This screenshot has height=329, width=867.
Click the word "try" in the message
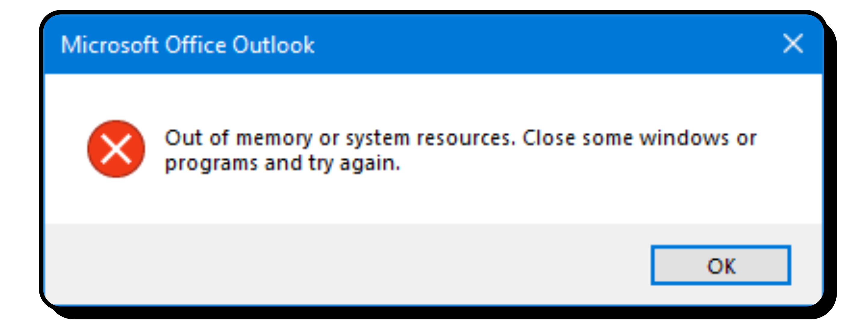click(320, 164)
